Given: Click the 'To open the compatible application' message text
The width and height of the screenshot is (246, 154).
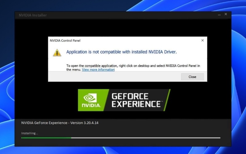Looking at the screenshot, I should (133, 67).
